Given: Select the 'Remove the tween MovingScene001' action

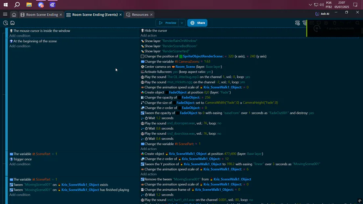Looking at the screenshot, I should [x=196, y=179].
